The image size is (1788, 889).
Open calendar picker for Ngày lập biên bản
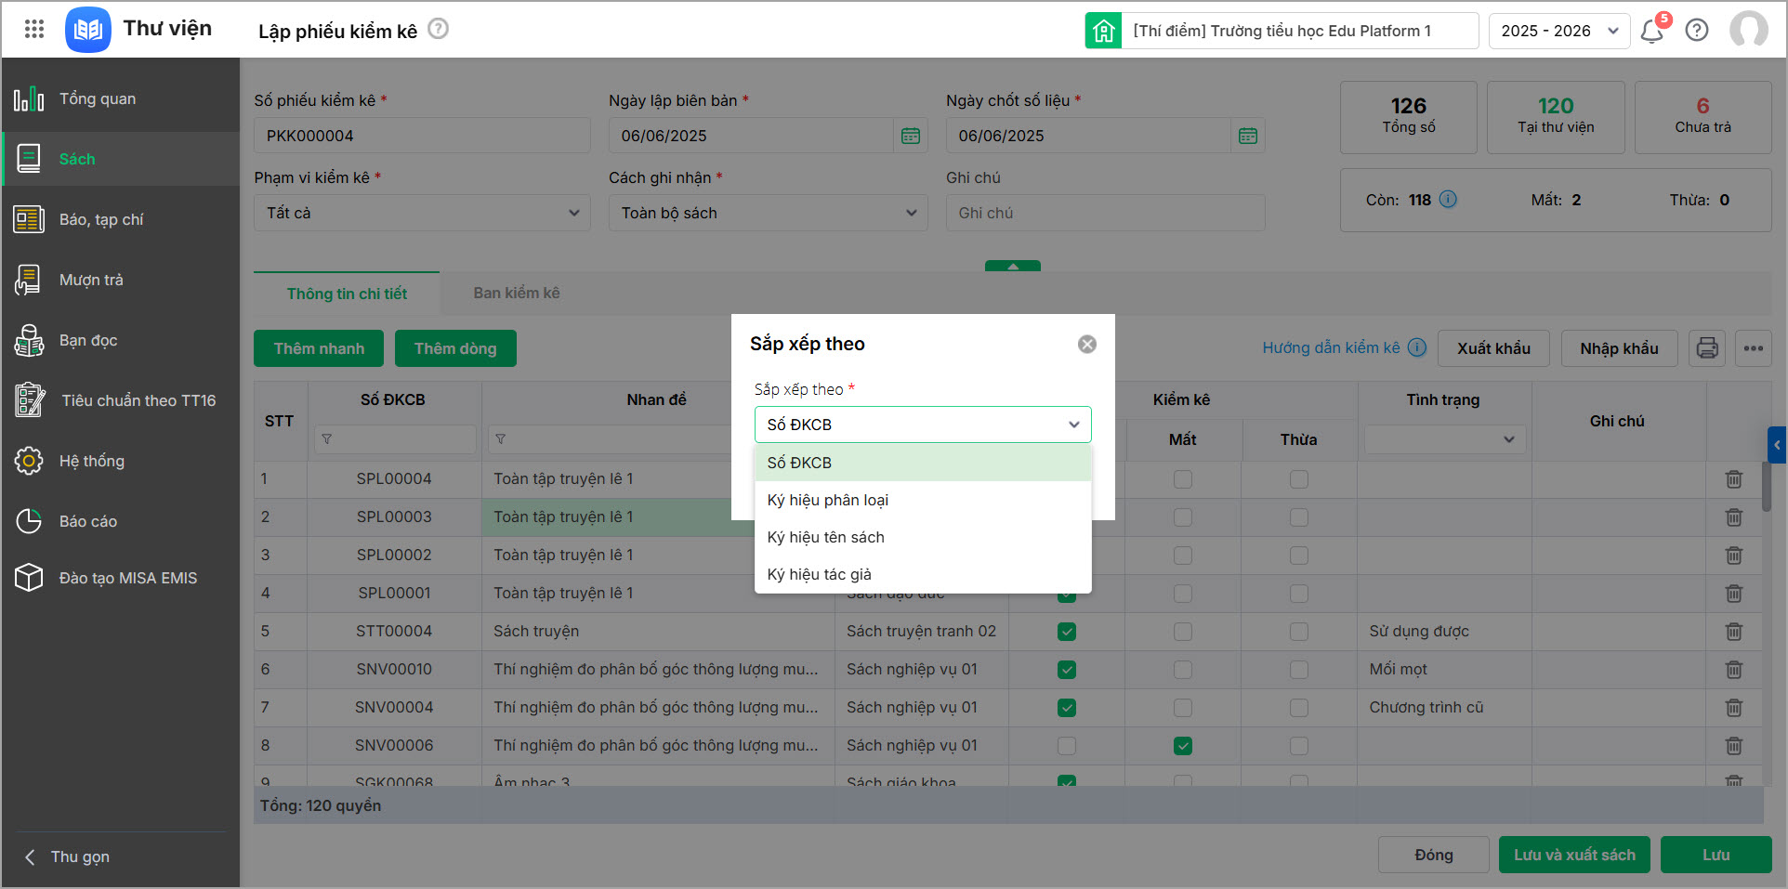coord(911,136)
